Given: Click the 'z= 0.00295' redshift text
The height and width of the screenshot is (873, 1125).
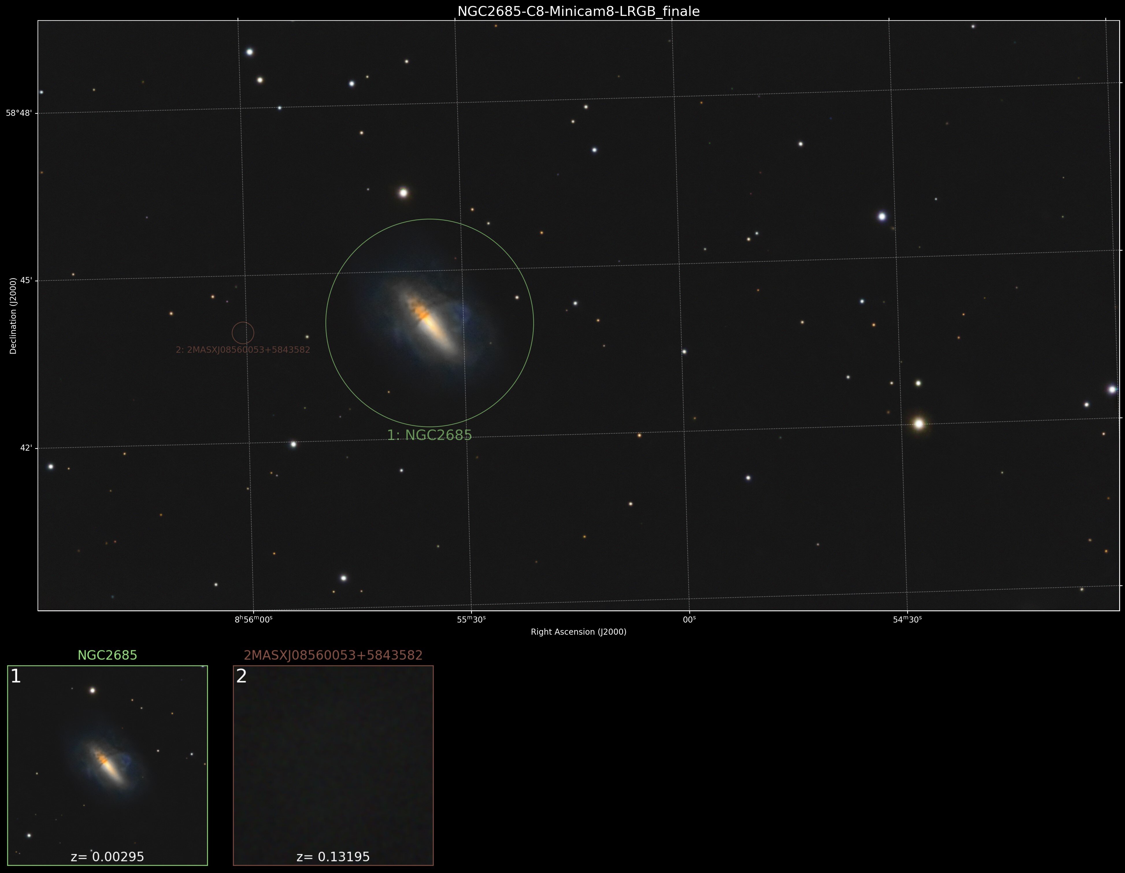Looking at the screenshot, I should click(107, 857).
